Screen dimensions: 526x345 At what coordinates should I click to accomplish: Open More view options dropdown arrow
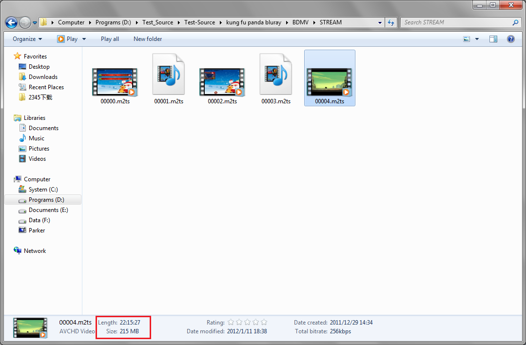pyautogui.click(x=477, y=39)
